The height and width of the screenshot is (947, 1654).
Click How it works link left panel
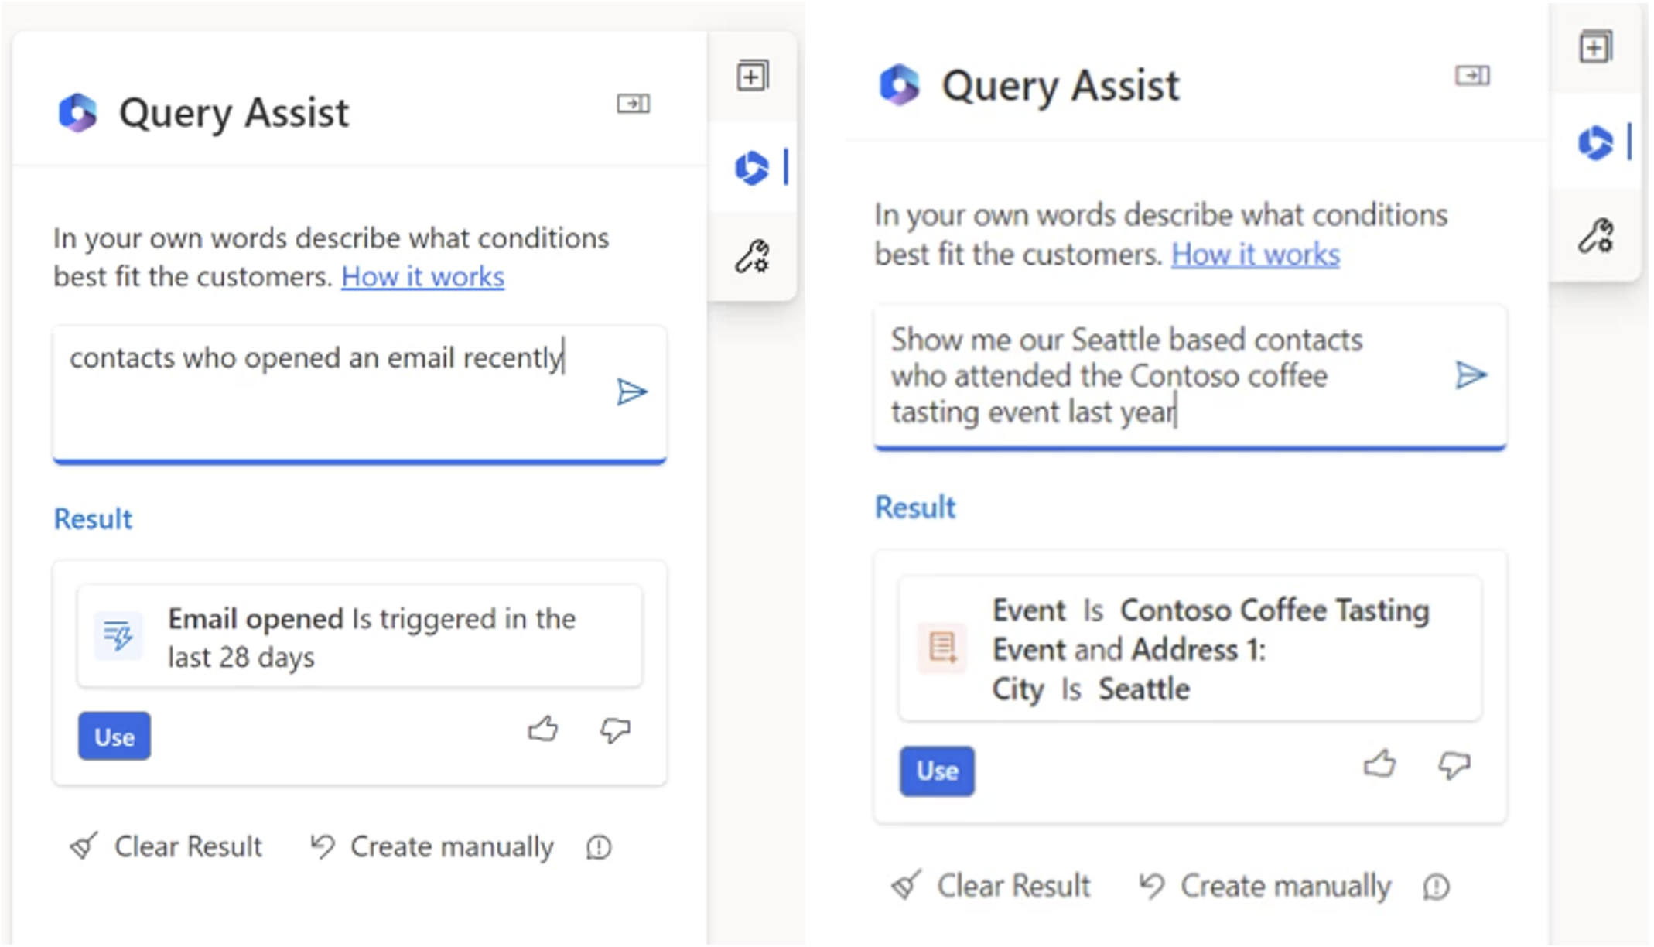[422, 276]
